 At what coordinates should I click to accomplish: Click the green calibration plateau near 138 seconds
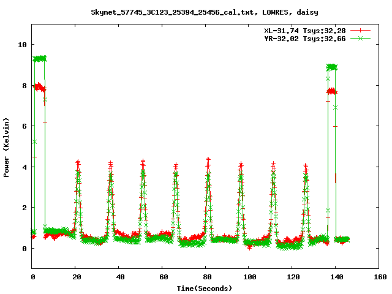coord(332,67)
